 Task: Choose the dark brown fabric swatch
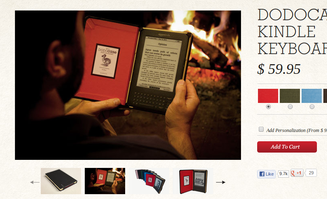pyautogui.click(x=325, y=96)
